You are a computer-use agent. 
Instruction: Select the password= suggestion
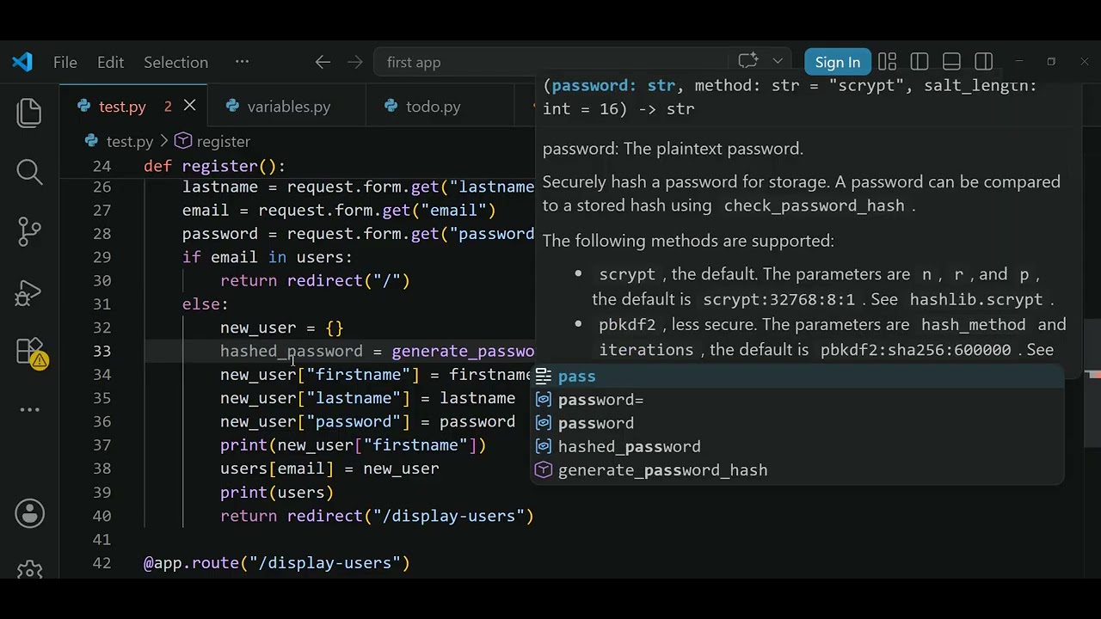(x=796, y=400)
